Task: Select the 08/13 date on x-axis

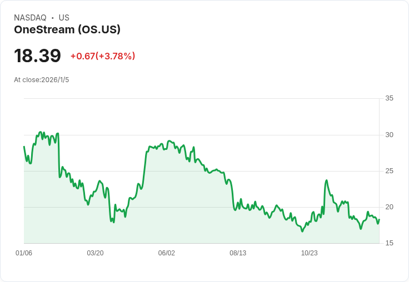Action: (x=238, y=253)
